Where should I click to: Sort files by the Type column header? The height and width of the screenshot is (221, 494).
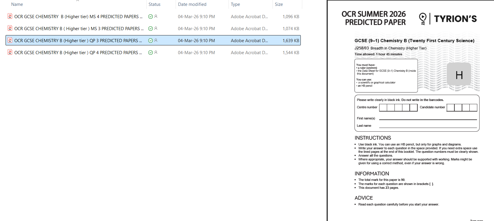235,4
